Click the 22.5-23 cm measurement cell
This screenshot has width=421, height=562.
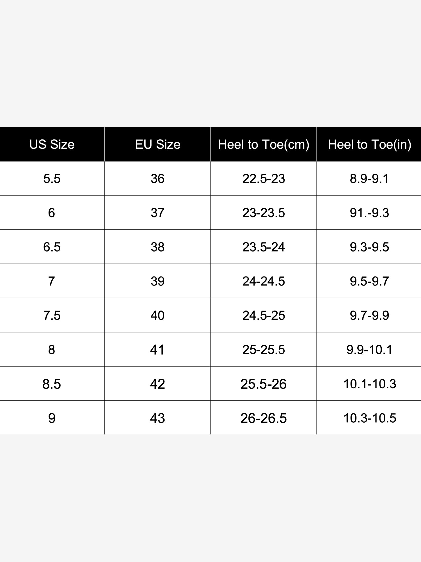(264, 178)
